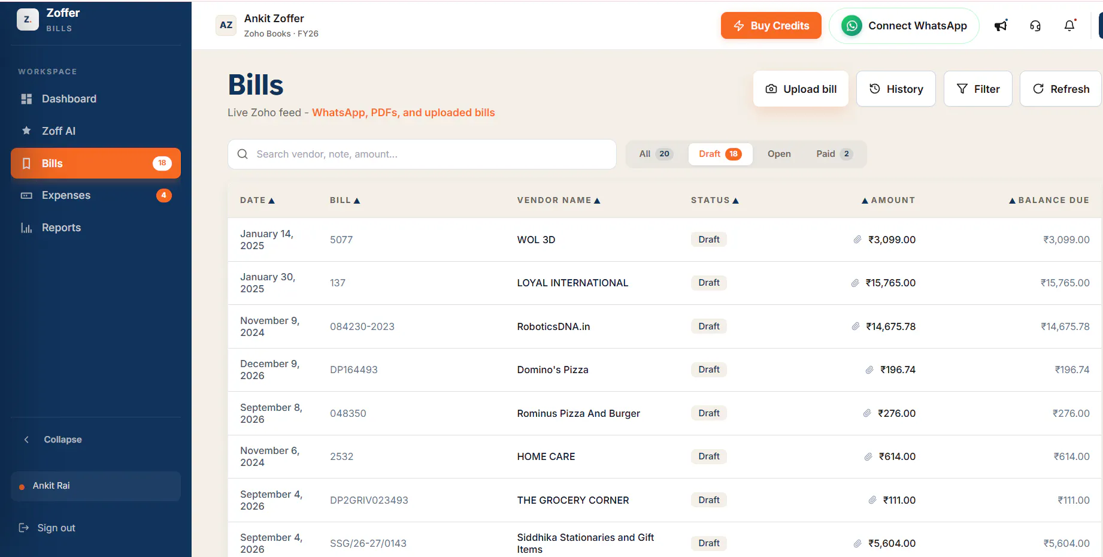Open the WOL 3D bill row
This screenshot has width=1103, height=557.
(665, 240)
